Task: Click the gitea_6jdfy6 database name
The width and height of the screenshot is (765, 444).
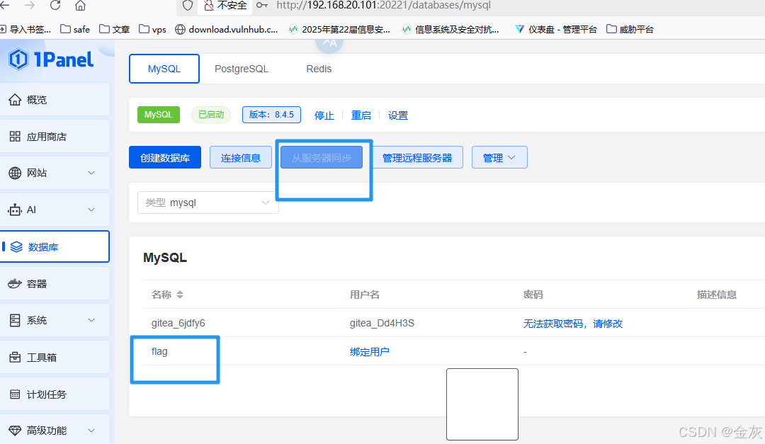Action: (x=178, y=323)
